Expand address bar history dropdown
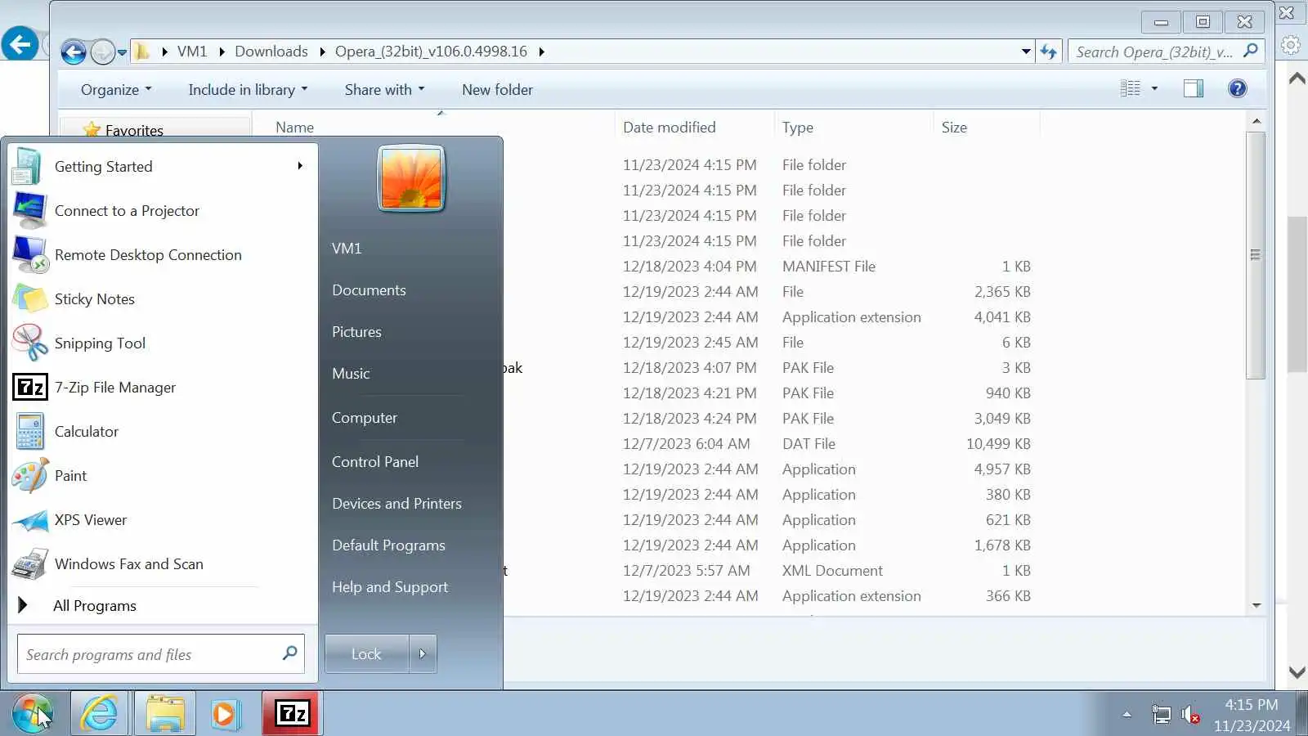This screenshot has height=736, width=1308. click(x=1026, y=52)
